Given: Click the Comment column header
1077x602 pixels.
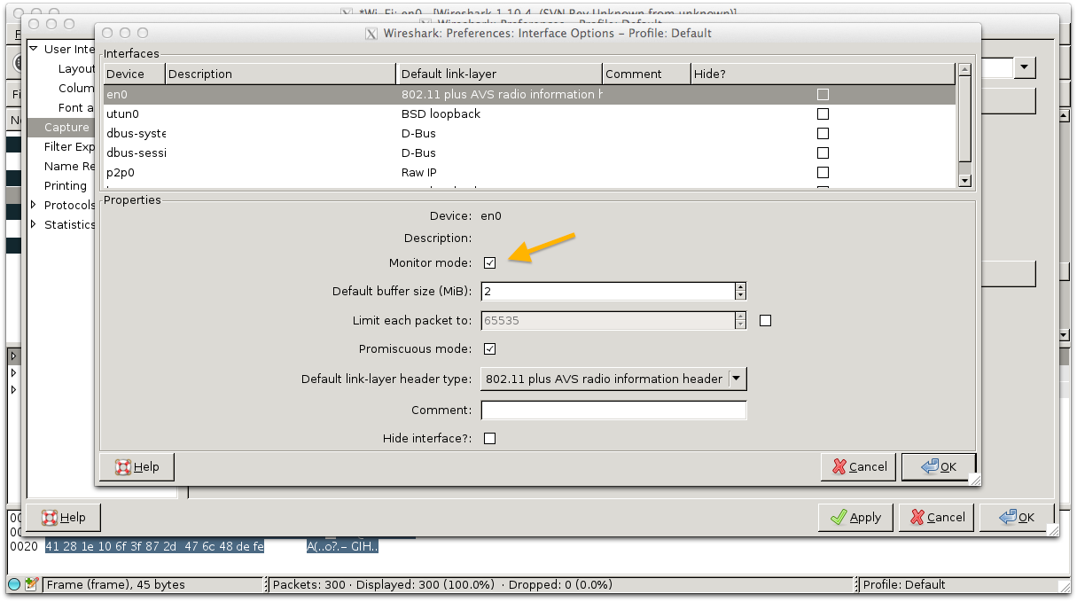Looking at the screenshot, I should point(646,74).
